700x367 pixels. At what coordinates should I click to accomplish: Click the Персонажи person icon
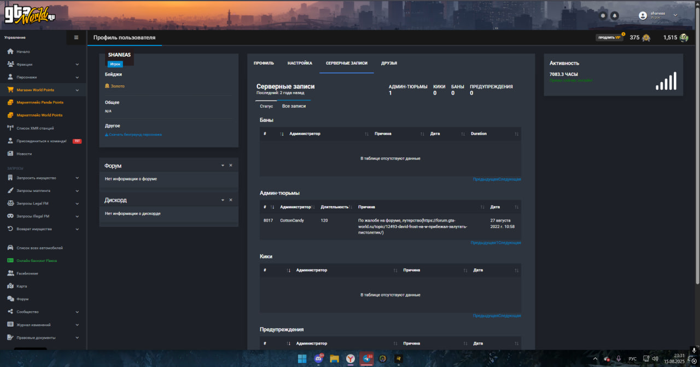(x=10, y=77)
